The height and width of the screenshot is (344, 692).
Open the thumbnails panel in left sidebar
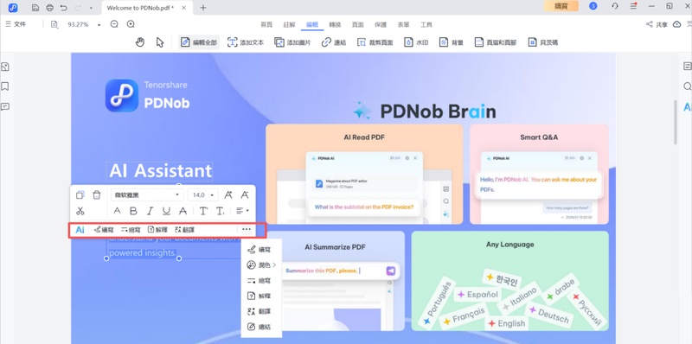point(5,67)
